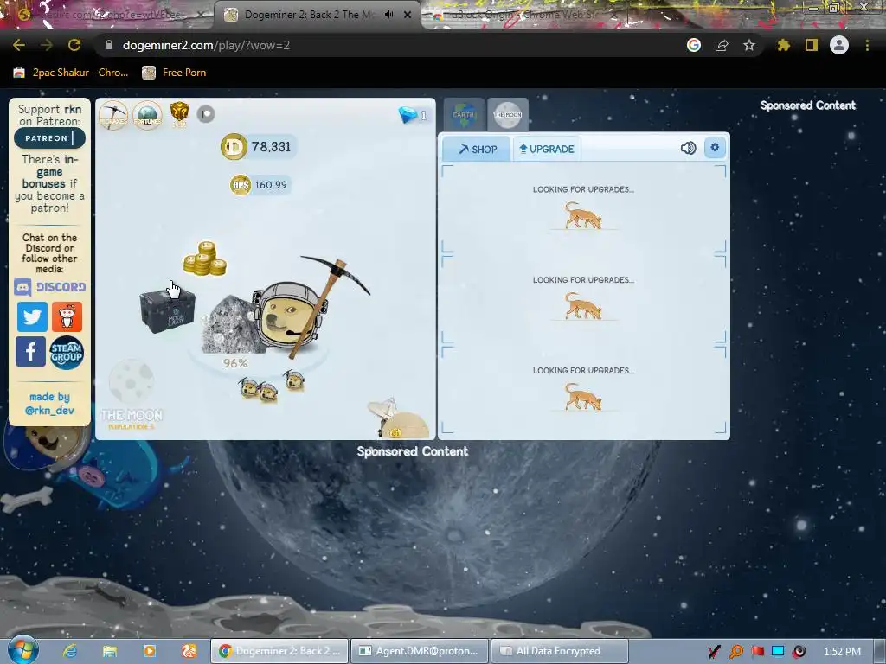
Task: Open the Patreon button
Action: [49, 138]
